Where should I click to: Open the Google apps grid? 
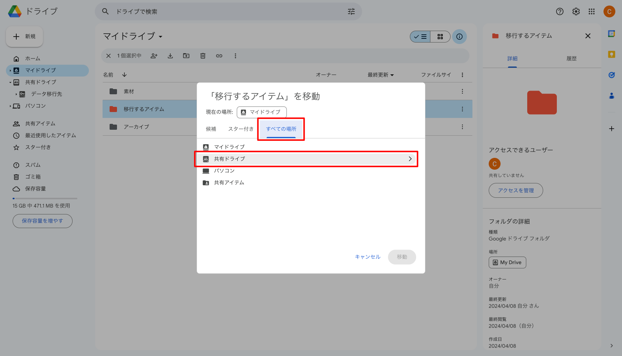coord(592,11)
